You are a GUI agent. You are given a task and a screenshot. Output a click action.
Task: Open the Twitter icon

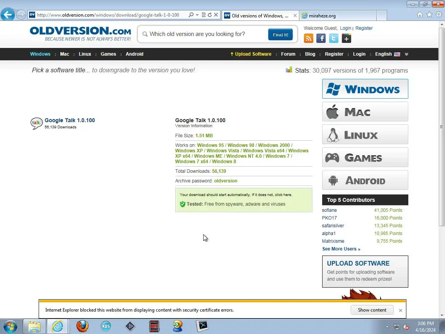click(x=334, y=38)
